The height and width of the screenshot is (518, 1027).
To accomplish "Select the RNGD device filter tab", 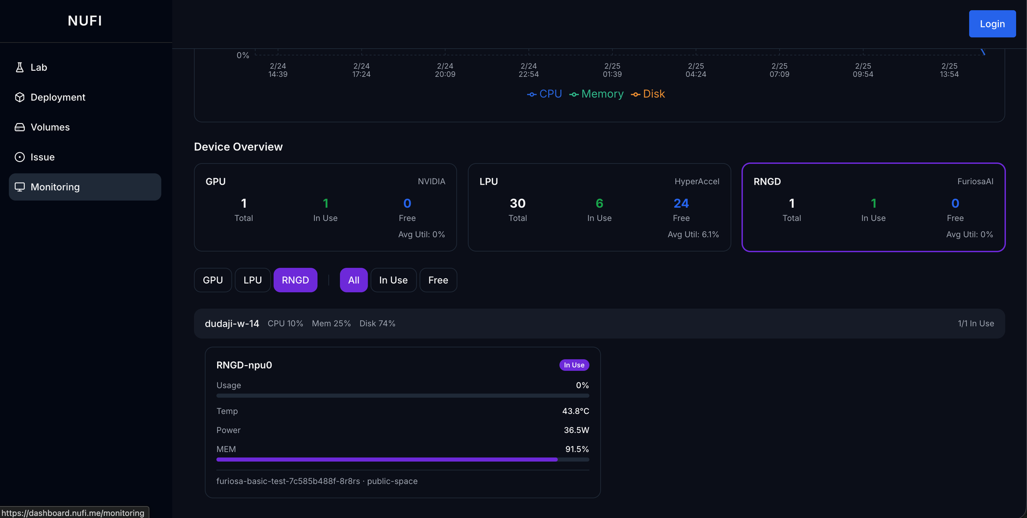I will point(295,280).
